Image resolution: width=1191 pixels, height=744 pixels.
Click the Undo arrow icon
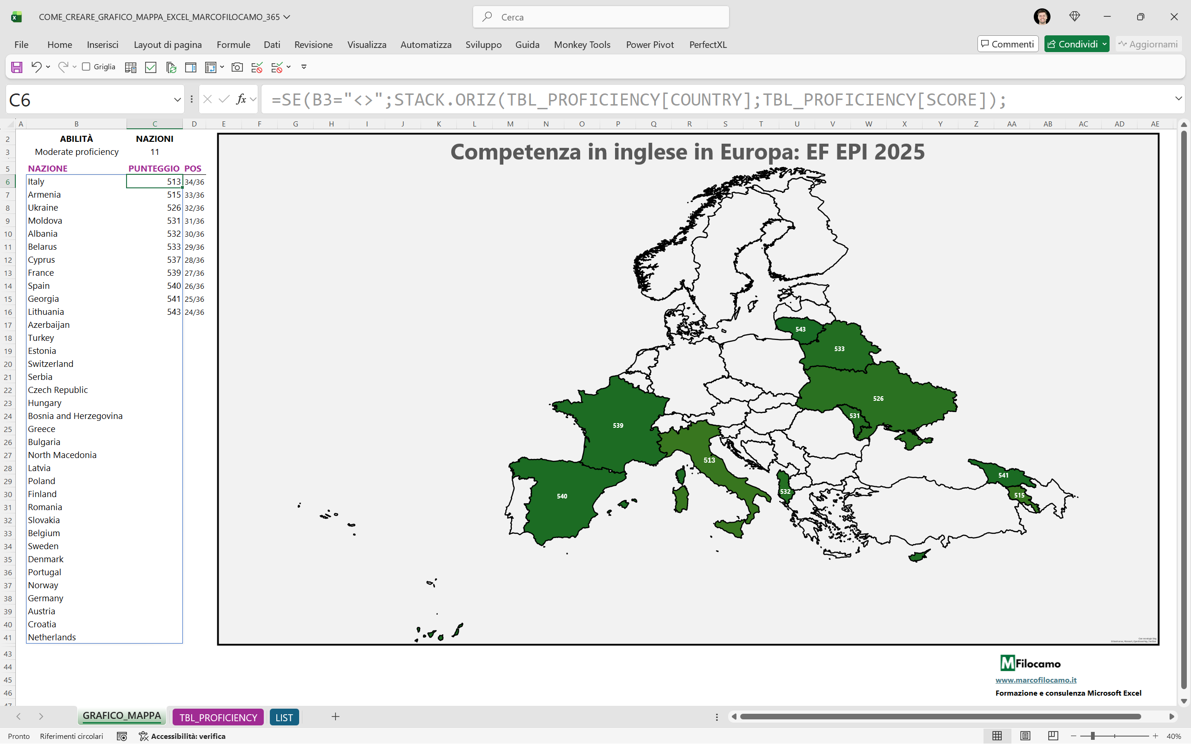point(36,67)
